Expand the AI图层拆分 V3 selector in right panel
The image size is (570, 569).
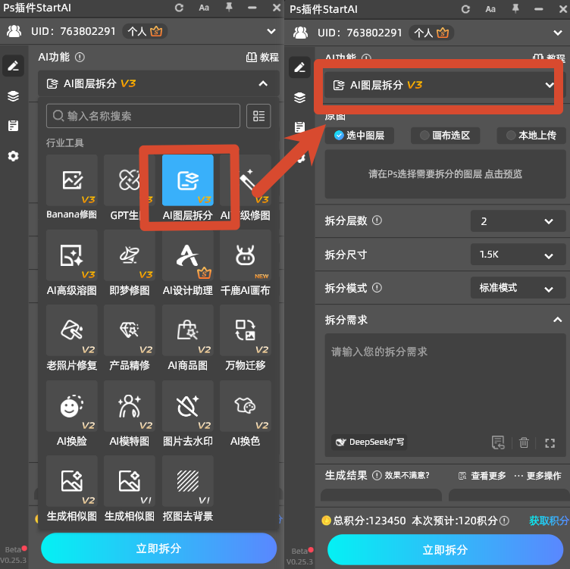click(549, 85)
